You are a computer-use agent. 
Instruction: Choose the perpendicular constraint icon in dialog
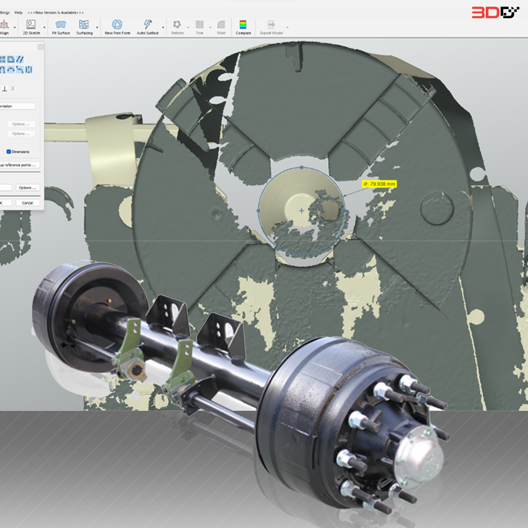[5, 88]
